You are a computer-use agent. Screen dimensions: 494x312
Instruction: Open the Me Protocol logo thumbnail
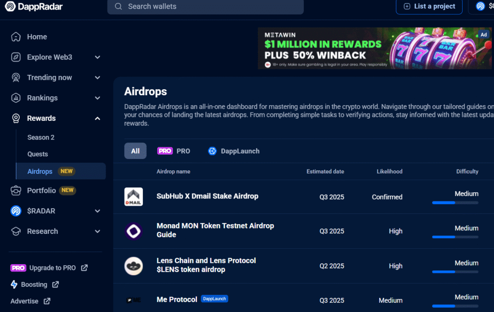pos(134,300)
